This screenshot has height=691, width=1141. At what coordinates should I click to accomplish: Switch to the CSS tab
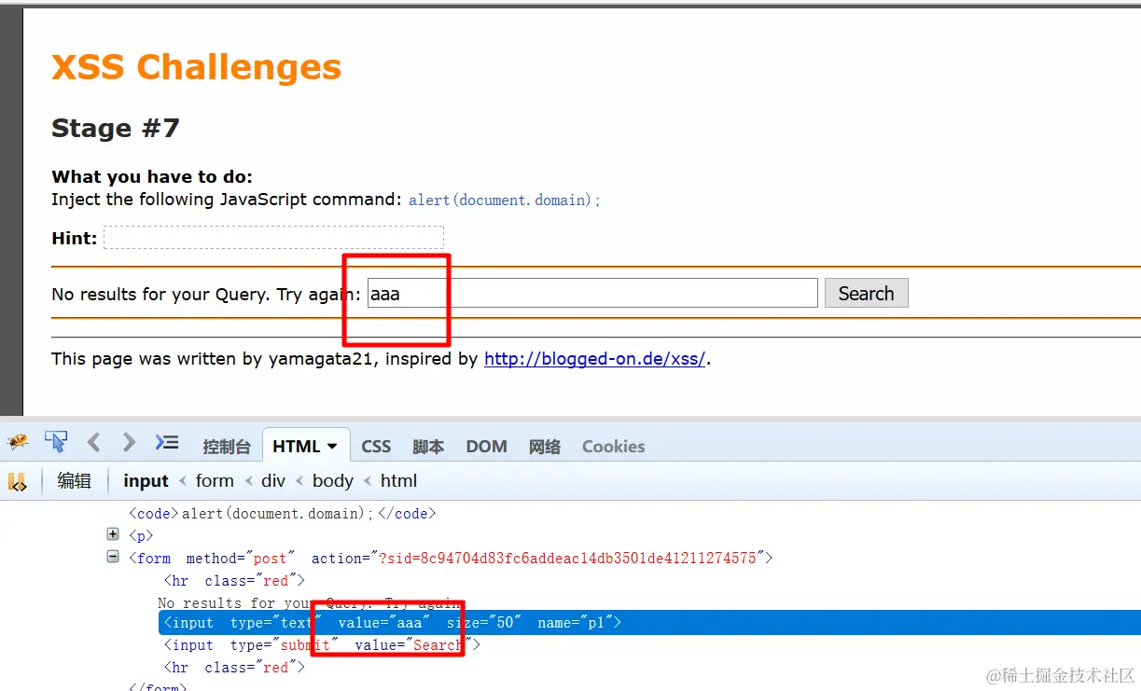(x=376, y=447)
